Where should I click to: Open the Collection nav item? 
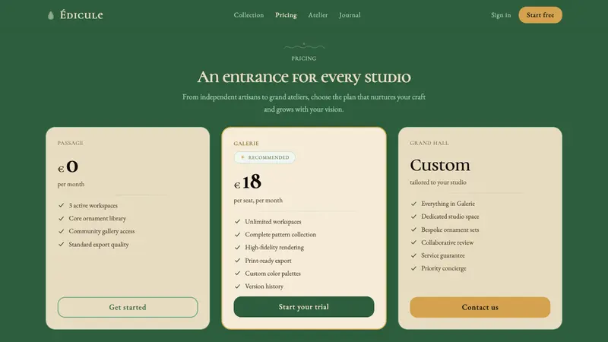pyautogui.click(x=249, y=15)
